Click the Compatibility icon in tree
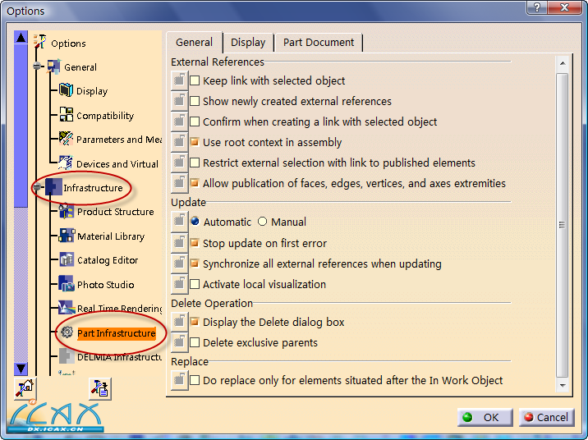The height and width of the screenshot is (440, 588). pos(67,114)
